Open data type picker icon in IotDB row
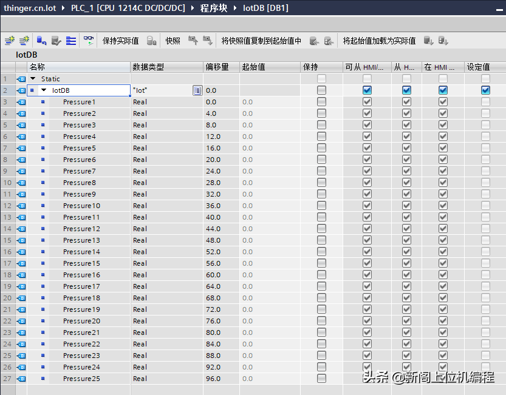This screenshot has height=395, width=506. point(197,90)
